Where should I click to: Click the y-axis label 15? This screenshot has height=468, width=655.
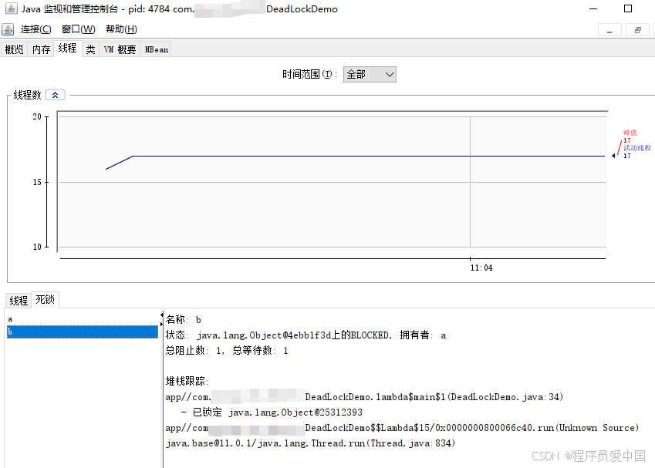[x=37, y=183]
